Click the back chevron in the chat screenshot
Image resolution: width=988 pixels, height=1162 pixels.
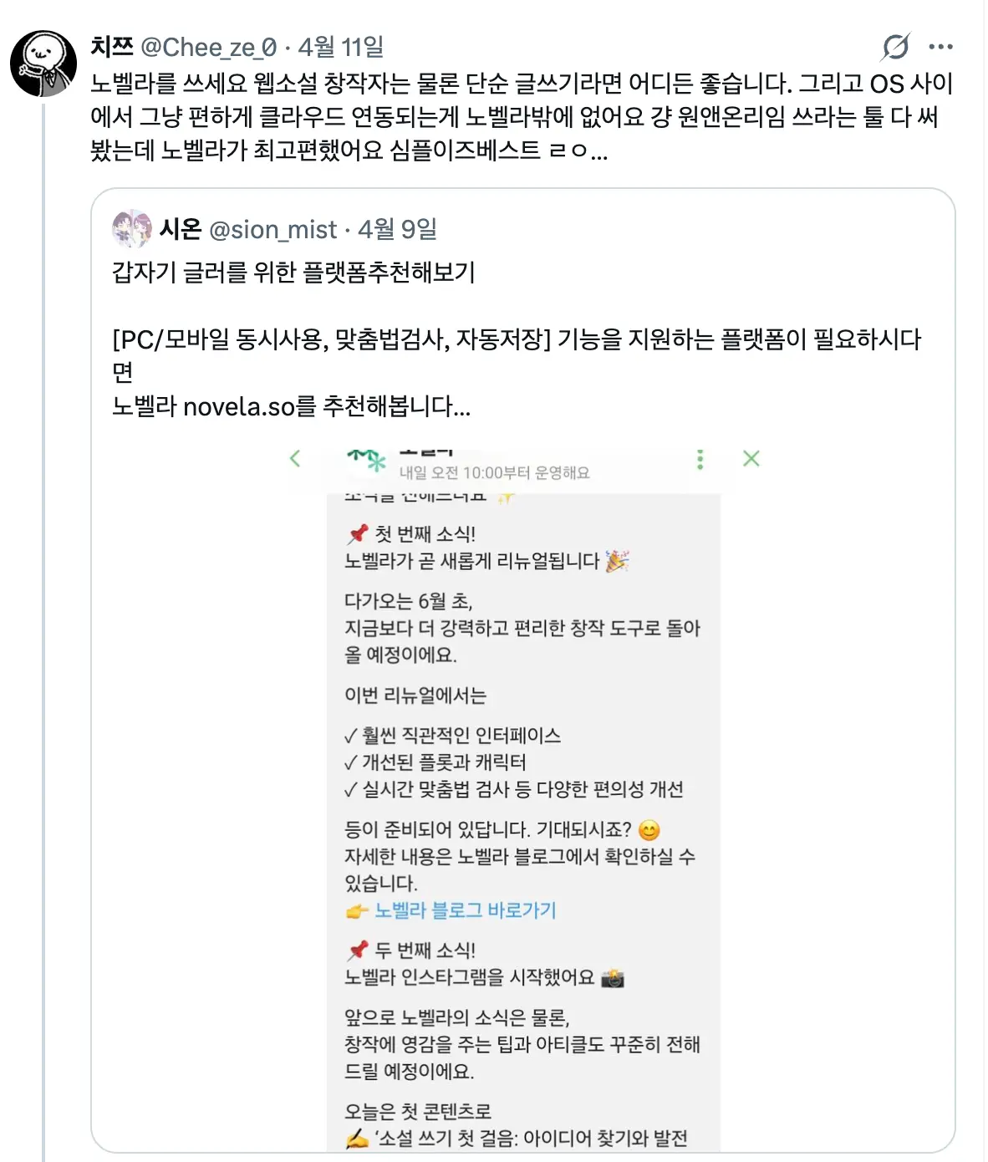(295, 458)
